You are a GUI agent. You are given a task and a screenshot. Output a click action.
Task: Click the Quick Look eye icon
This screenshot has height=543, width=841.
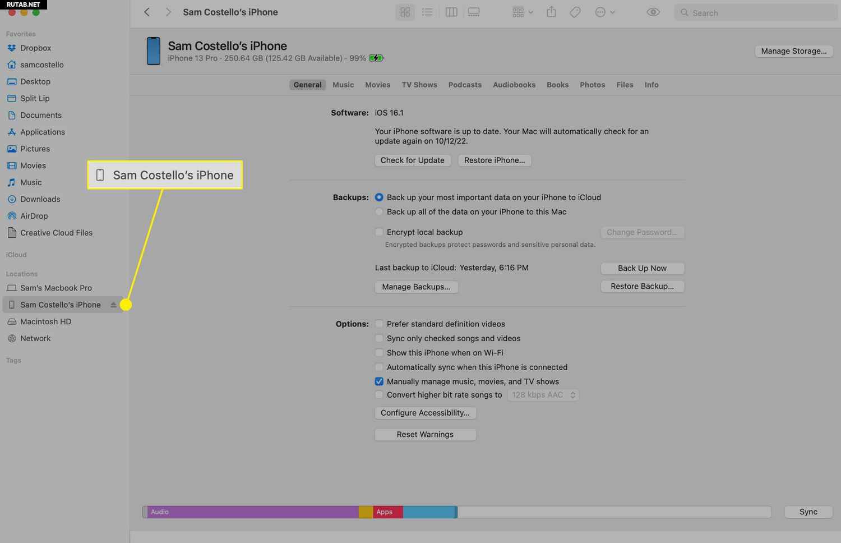click(x=653, y=12)
